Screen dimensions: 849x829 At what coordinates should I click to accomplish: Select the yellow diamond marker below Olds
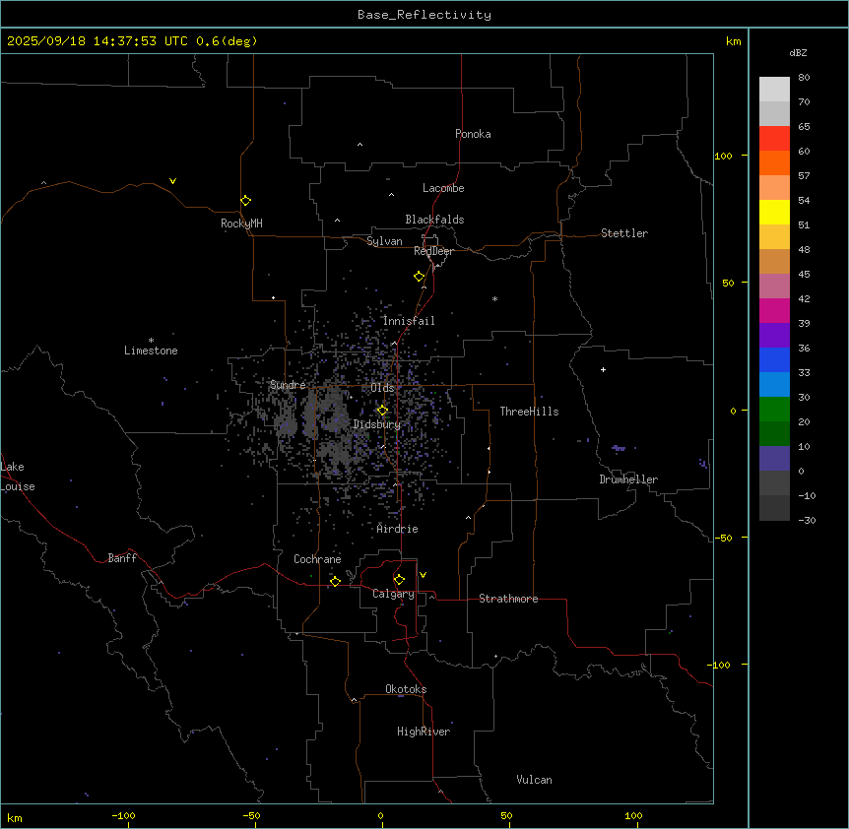(383, 411)
